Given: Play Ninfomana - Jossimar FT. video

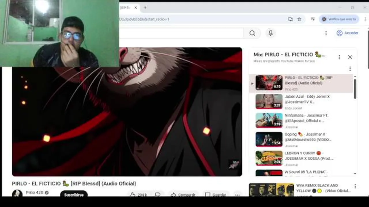Looking at the screenshot, I should [301, 121].
